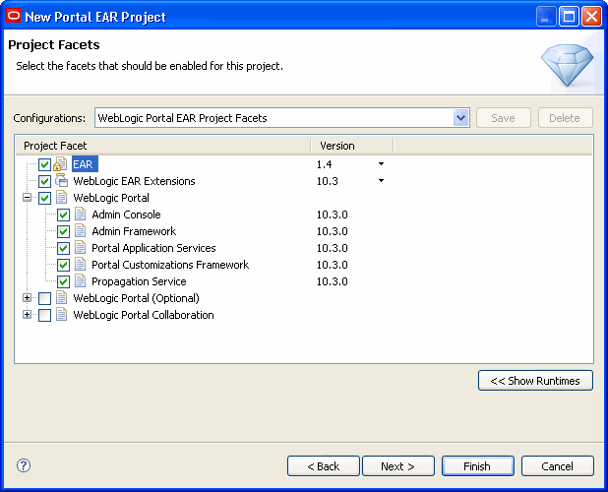Click the Show Runtimes button
Viewport: 608px width, 492px height.
(x=535, y=381)
